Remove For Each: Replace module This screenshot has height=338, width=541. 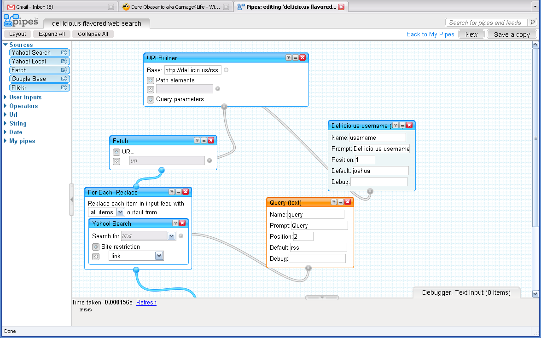pos(186,192)
